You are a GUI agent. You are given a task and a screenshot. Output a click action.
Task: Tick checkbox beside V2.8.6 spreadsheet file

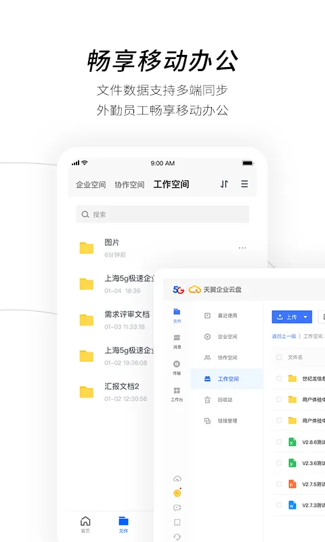click(x=279, y=442)
